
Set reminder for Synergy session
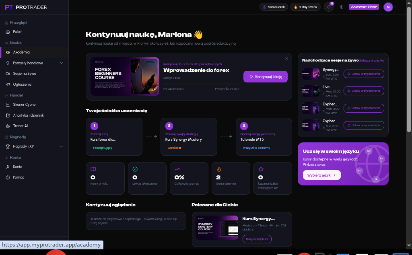364,74
